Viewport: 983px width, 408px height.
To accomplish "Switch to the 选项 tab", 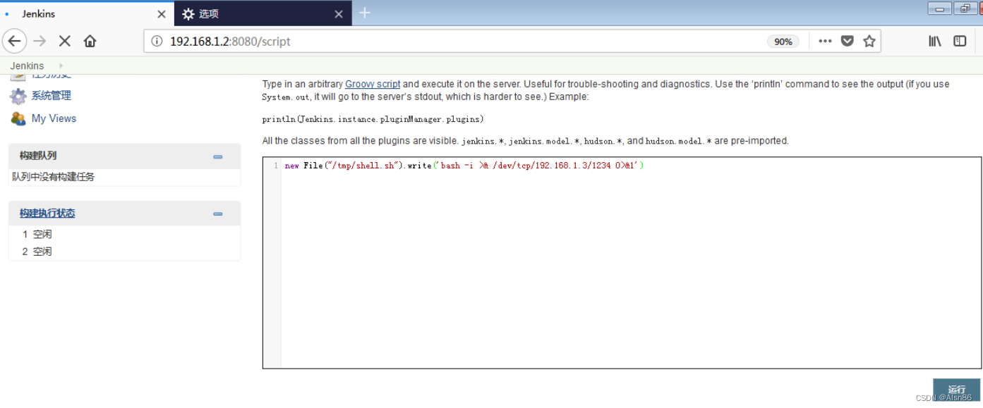I will [x=263, y=13].
